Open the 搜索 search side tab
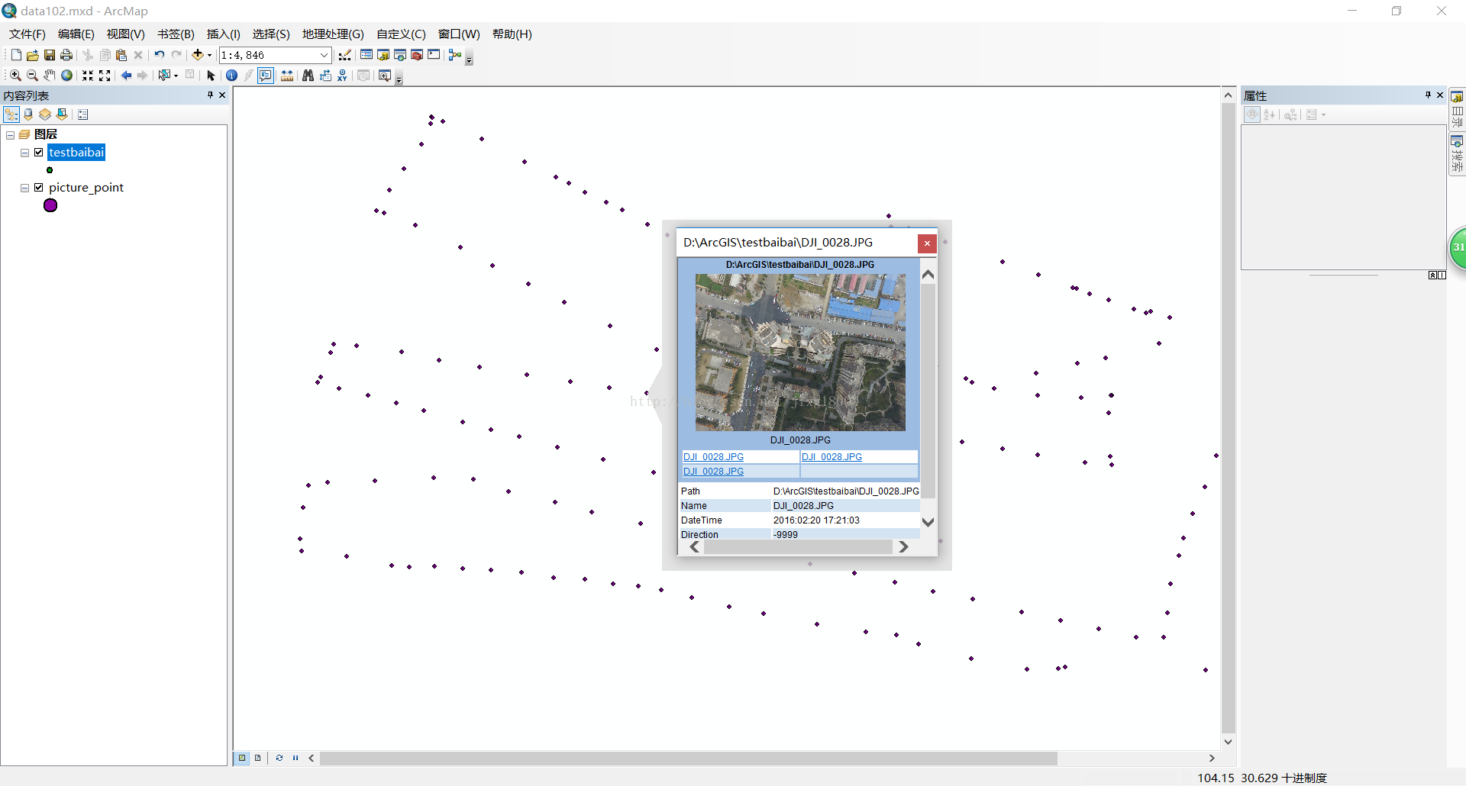1466x786 pixels. (x=1457, y=154)
